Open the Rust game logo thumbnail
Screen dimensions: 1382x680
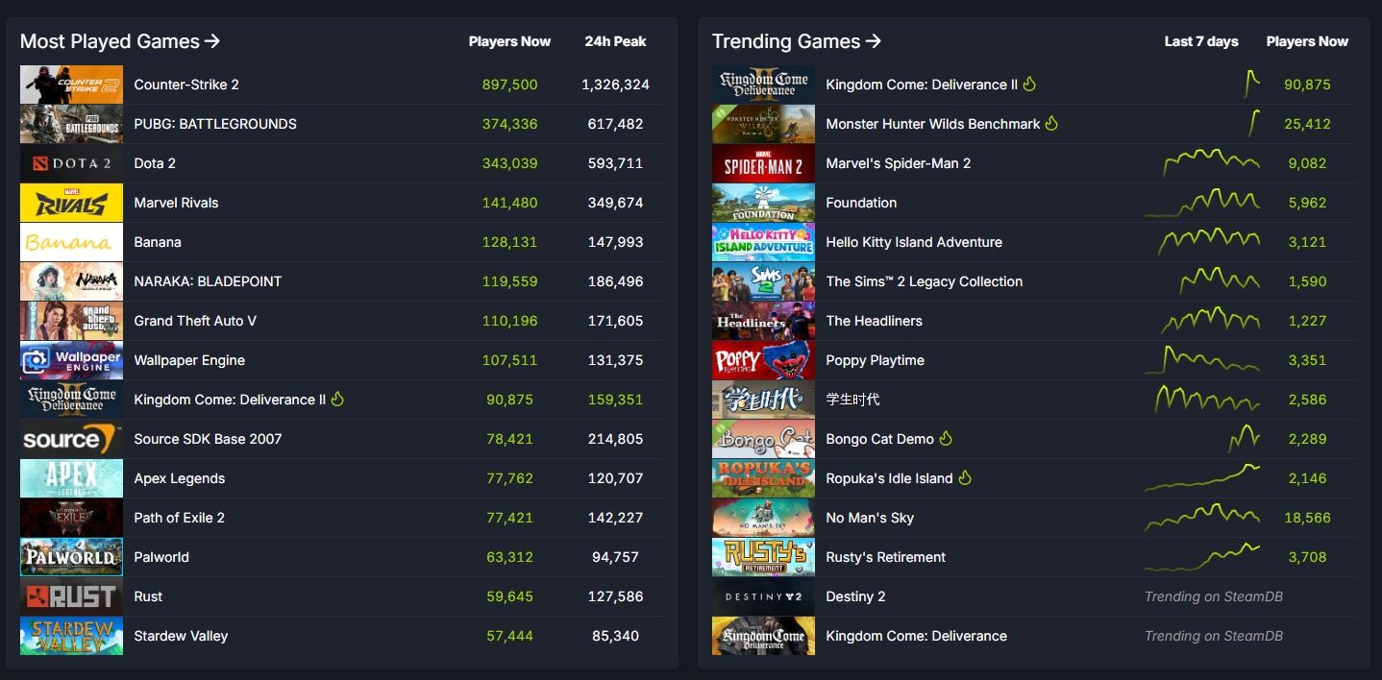pyautogui.click(x=71, y=596)
